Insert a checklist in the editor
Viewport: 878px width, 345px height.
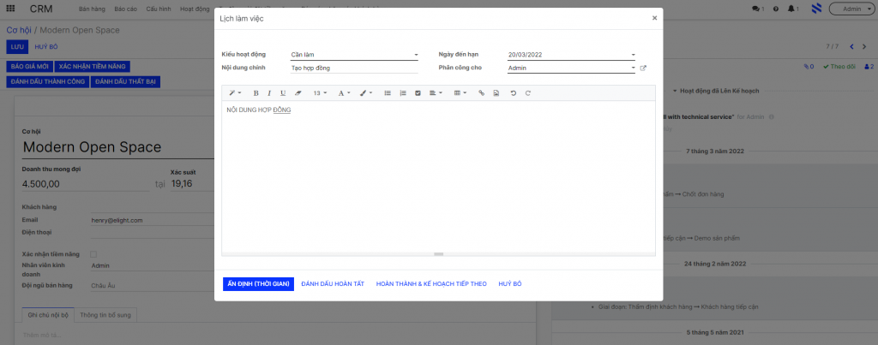click(x=418, y=93)
